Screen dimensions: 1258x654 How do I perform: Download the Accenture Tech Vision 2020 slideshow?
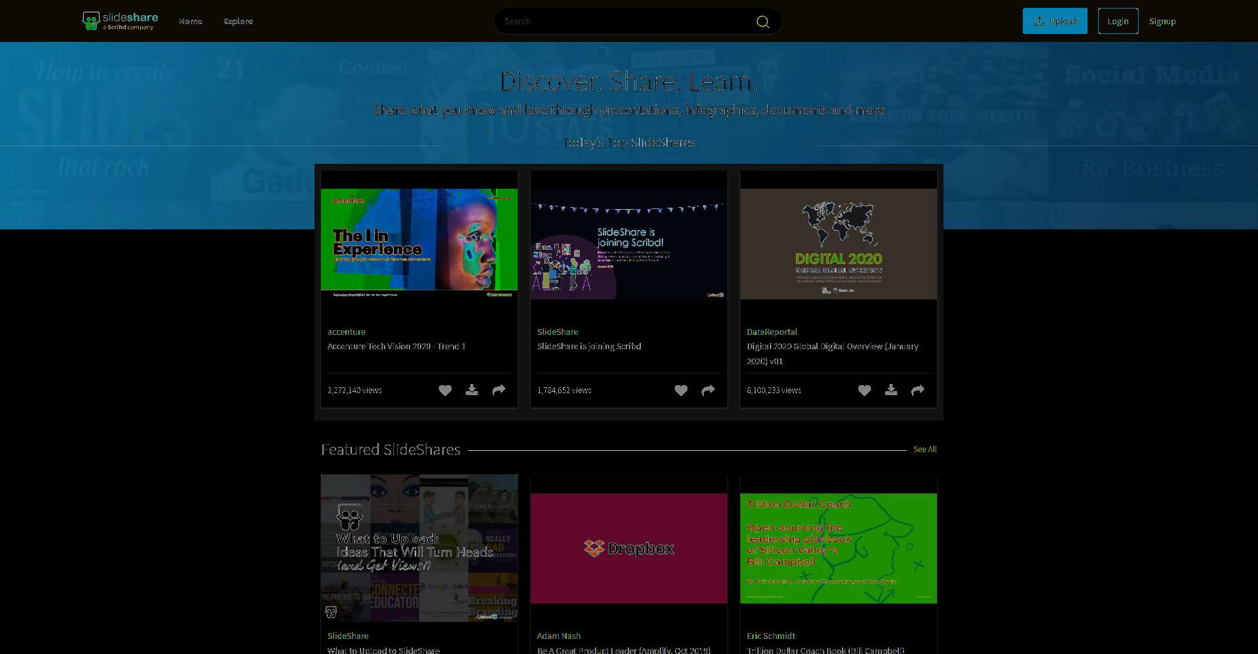472,391
